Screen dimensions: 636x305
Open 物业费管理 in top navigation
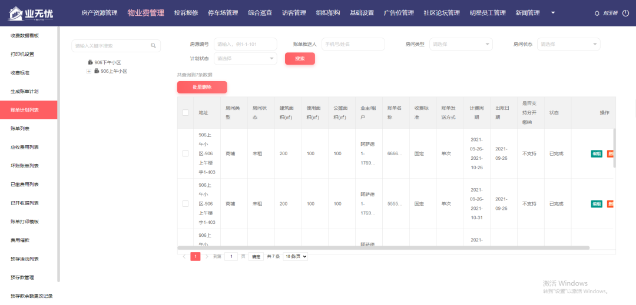click(145, 13)
